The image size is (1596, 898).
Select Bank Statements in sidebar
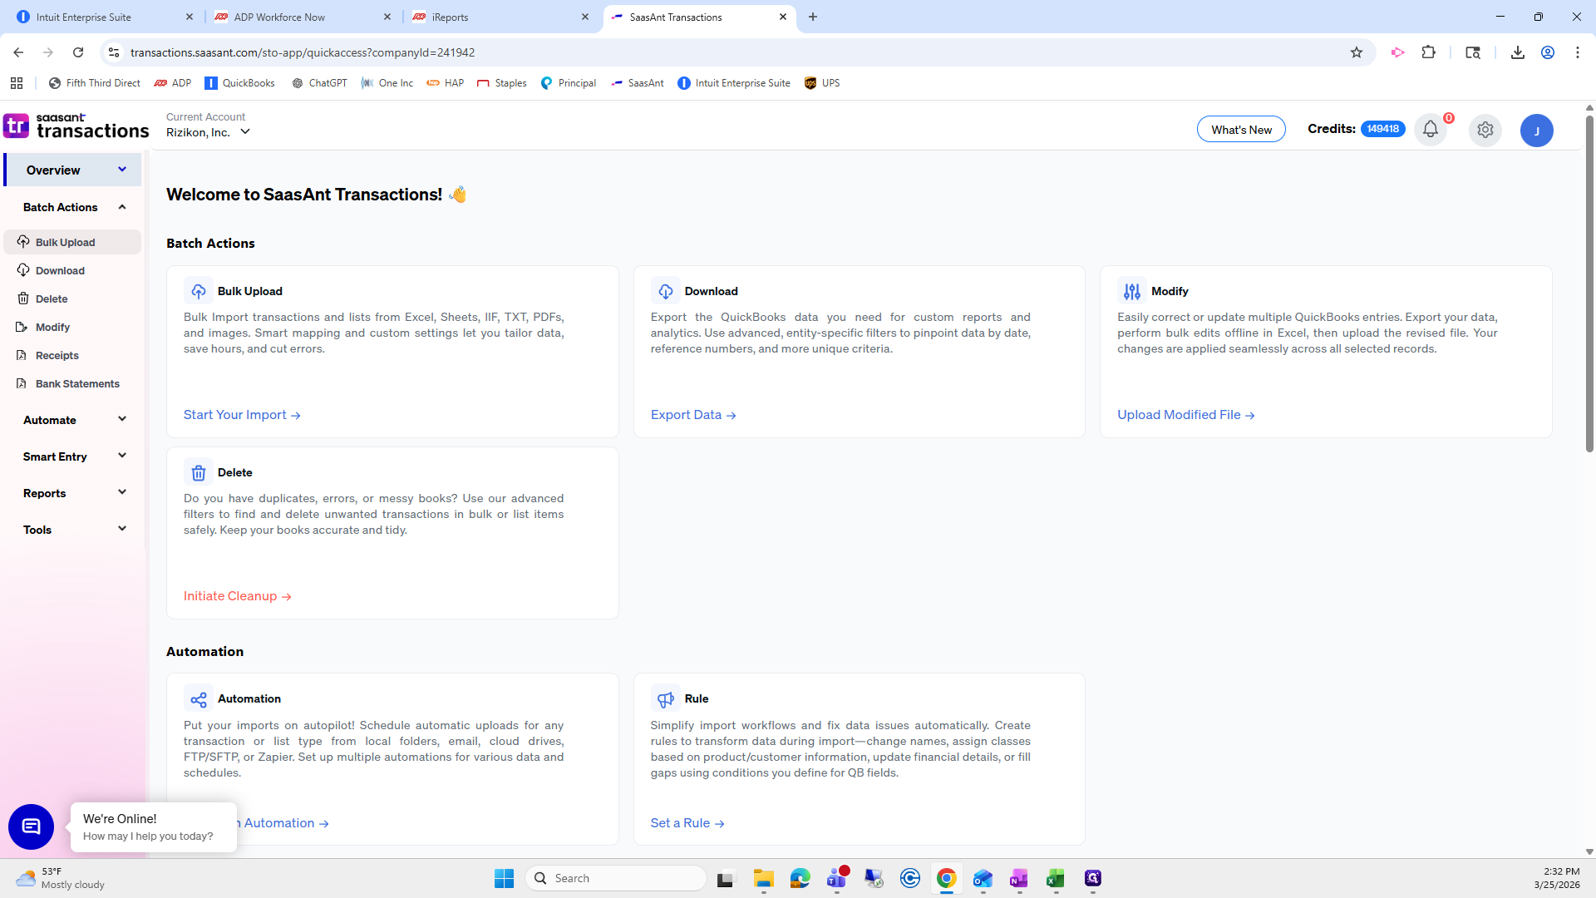point(77,383)
